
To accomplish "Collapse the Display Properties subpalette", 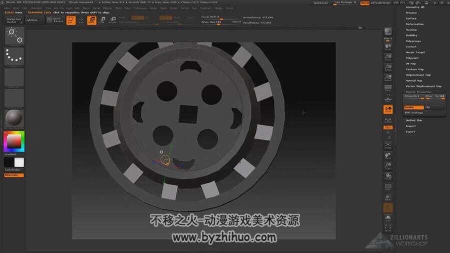I will (418, 92).
